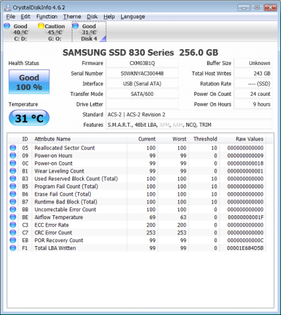The image size is (281, 315).
Task: Click status icon of ECC Error Rate row
Action: point(13,225)
